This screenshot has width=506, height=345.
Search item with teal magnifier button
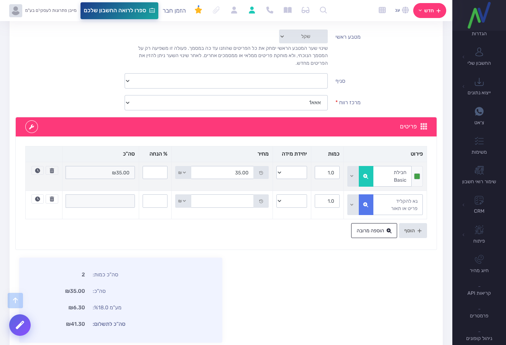(366, 176)
